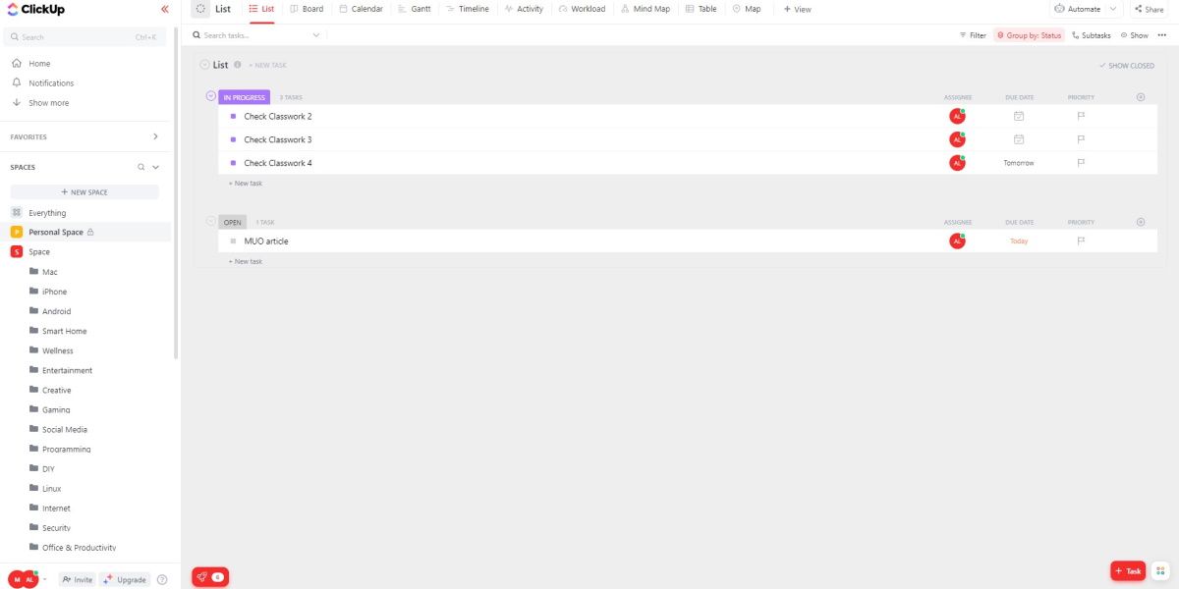Click the Share button

pos(1148,9)
